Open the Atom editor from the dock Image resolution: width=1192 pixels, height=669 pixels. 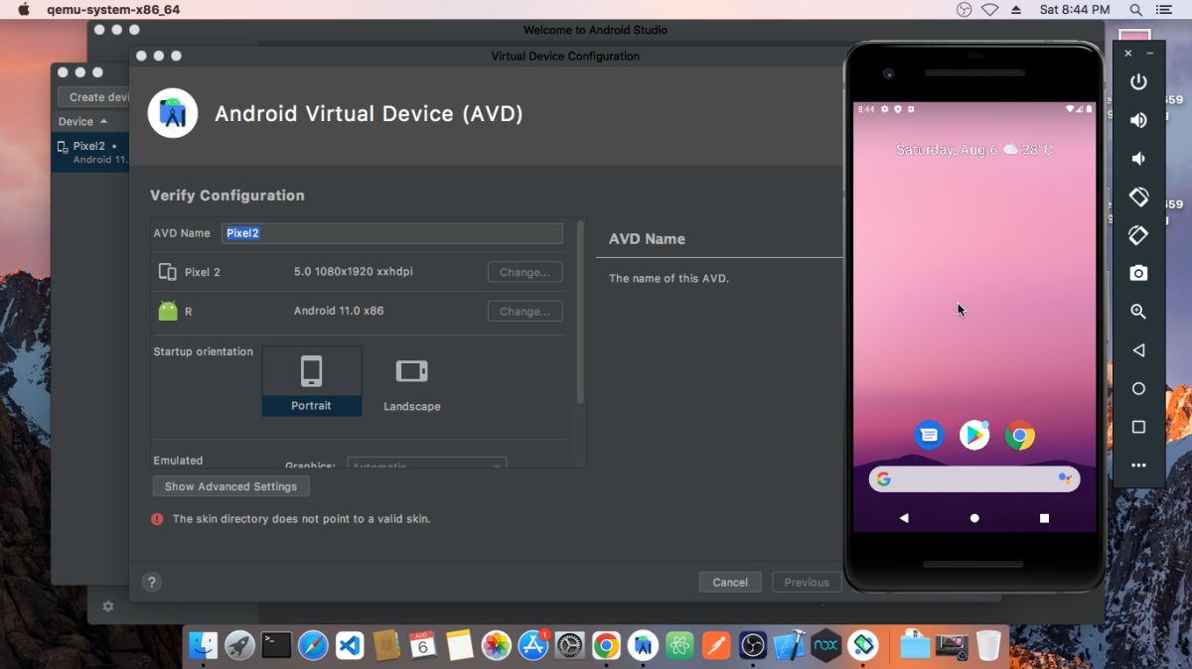pos(679,645)
